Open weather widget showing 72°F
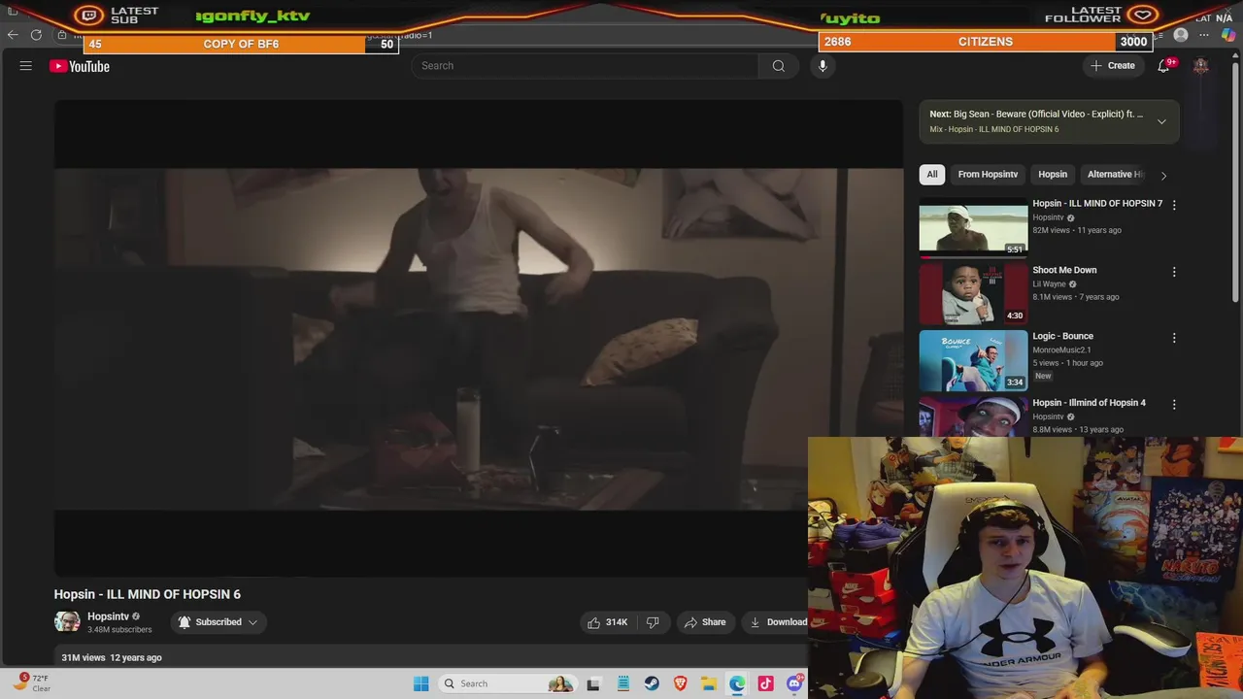1243x699 pixels. [33, 682]
